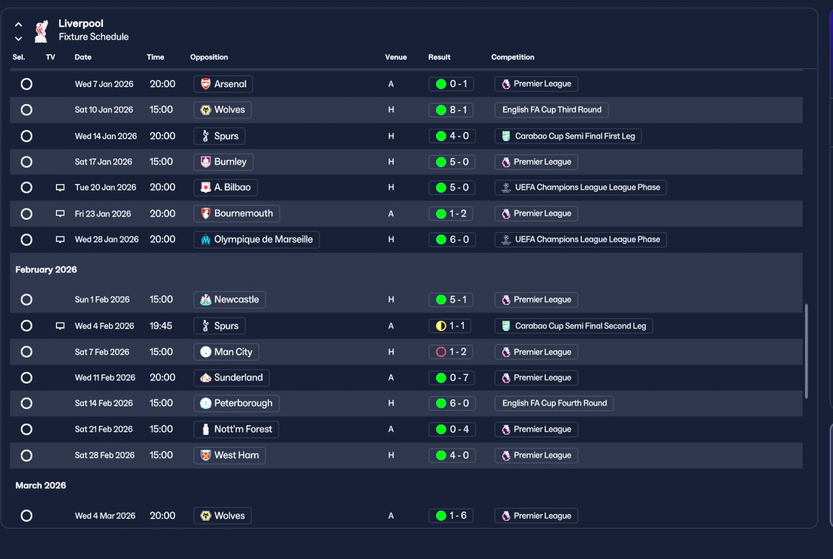Open Champions League competition on A. Bilbao row
This screenshot has width=833, height=559.
click(580, 187)
